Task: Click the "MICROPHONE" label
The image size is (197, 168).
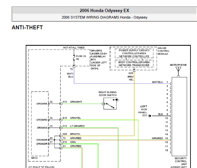Action: (178, 65)
